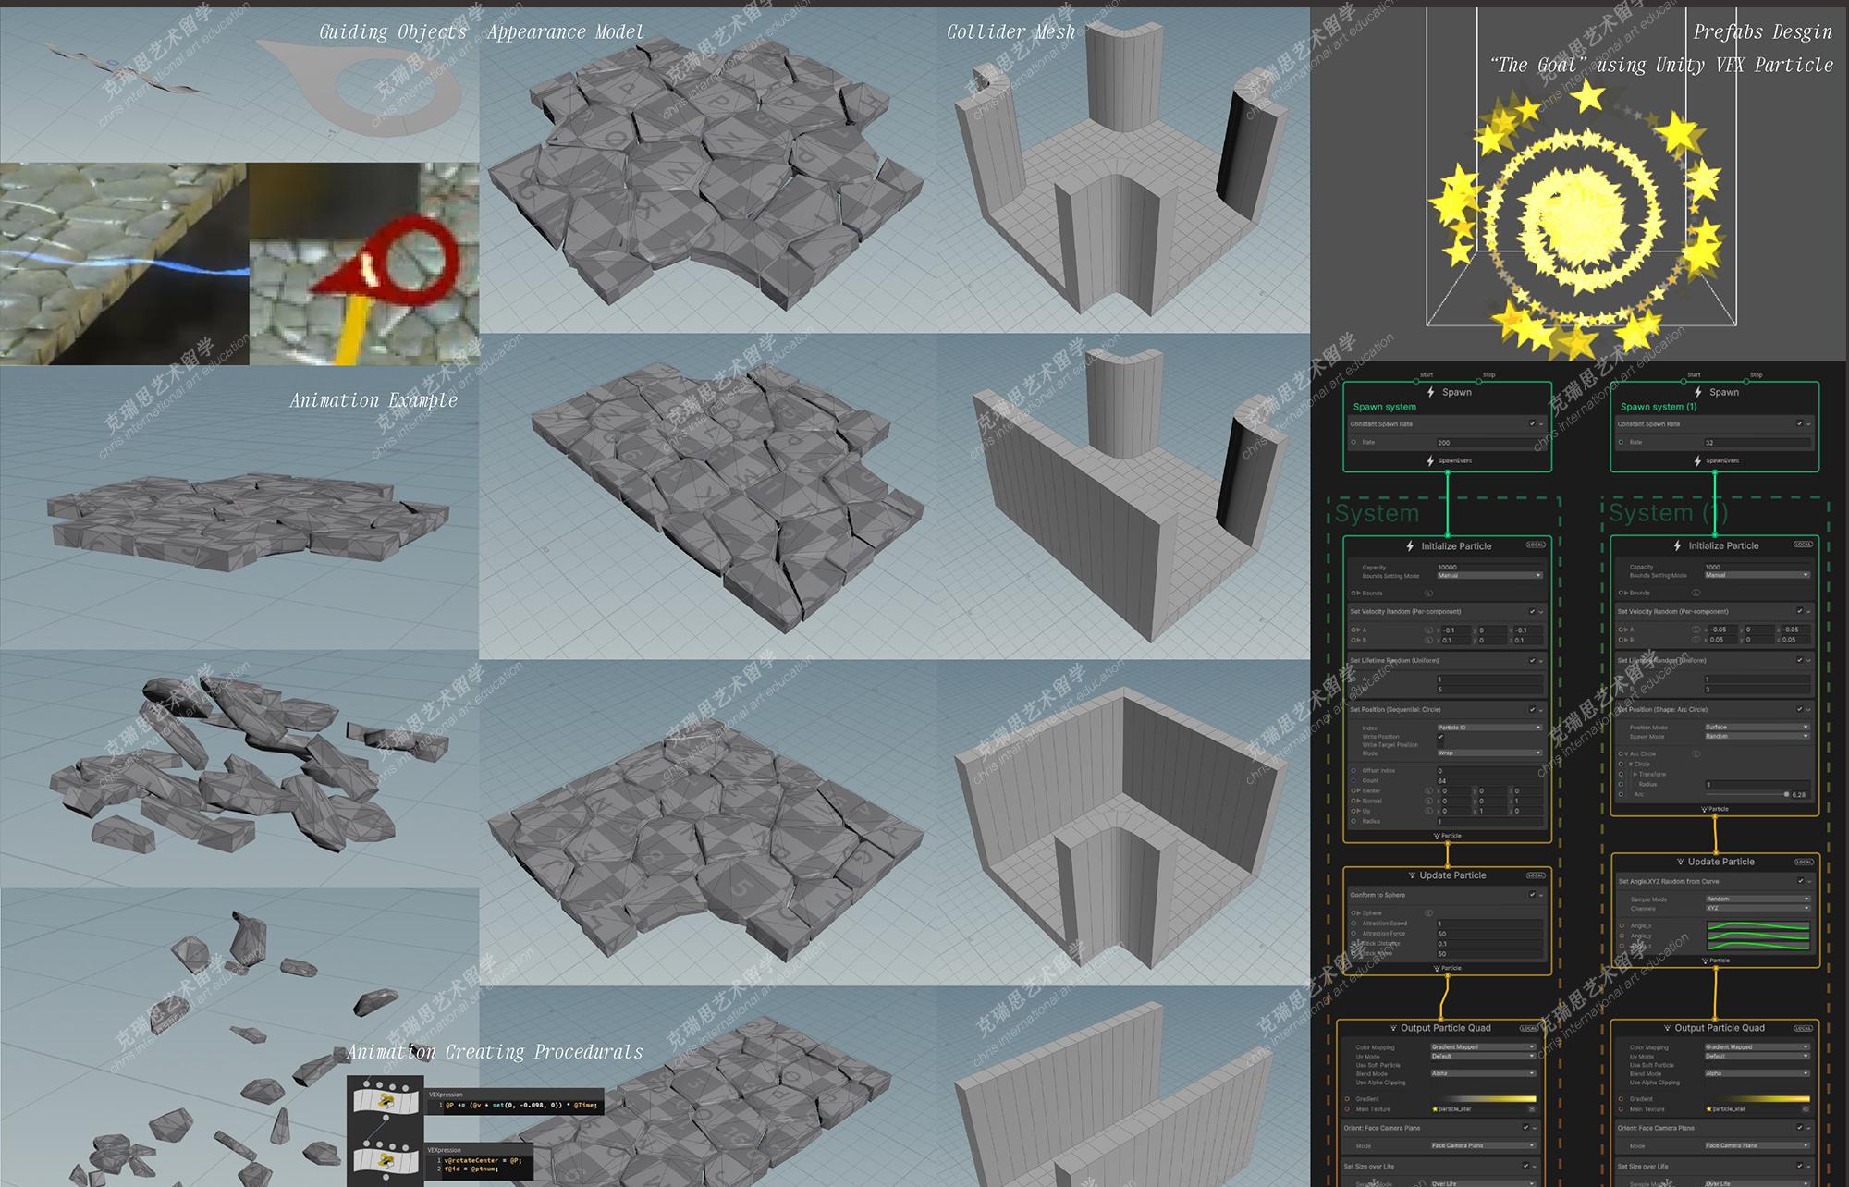Toggle Constant Spawn Rate checkbox in Spawn system (1)
Screen dimensions: 1849x1187
(1799, 423)
